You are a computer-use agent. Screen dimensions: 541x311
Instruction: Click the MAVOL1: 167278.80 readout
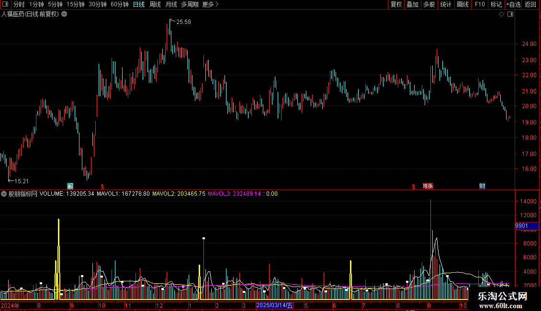click(x=123, y=194)
